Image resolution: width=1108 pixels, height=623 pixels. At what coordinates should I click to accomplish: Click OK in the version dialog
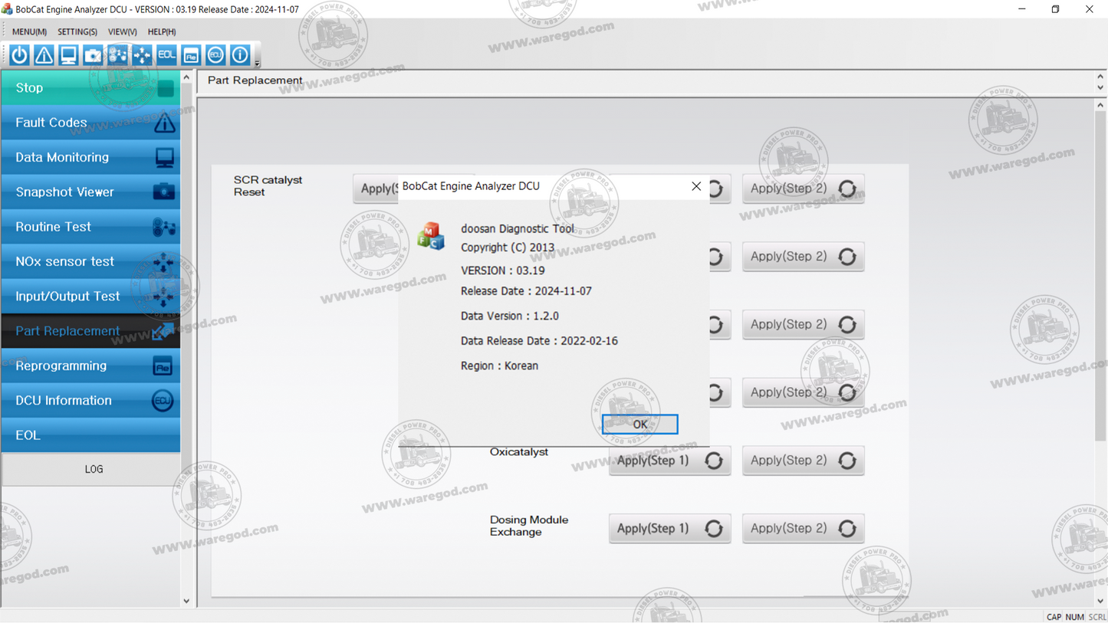click(x=639, y=424)
